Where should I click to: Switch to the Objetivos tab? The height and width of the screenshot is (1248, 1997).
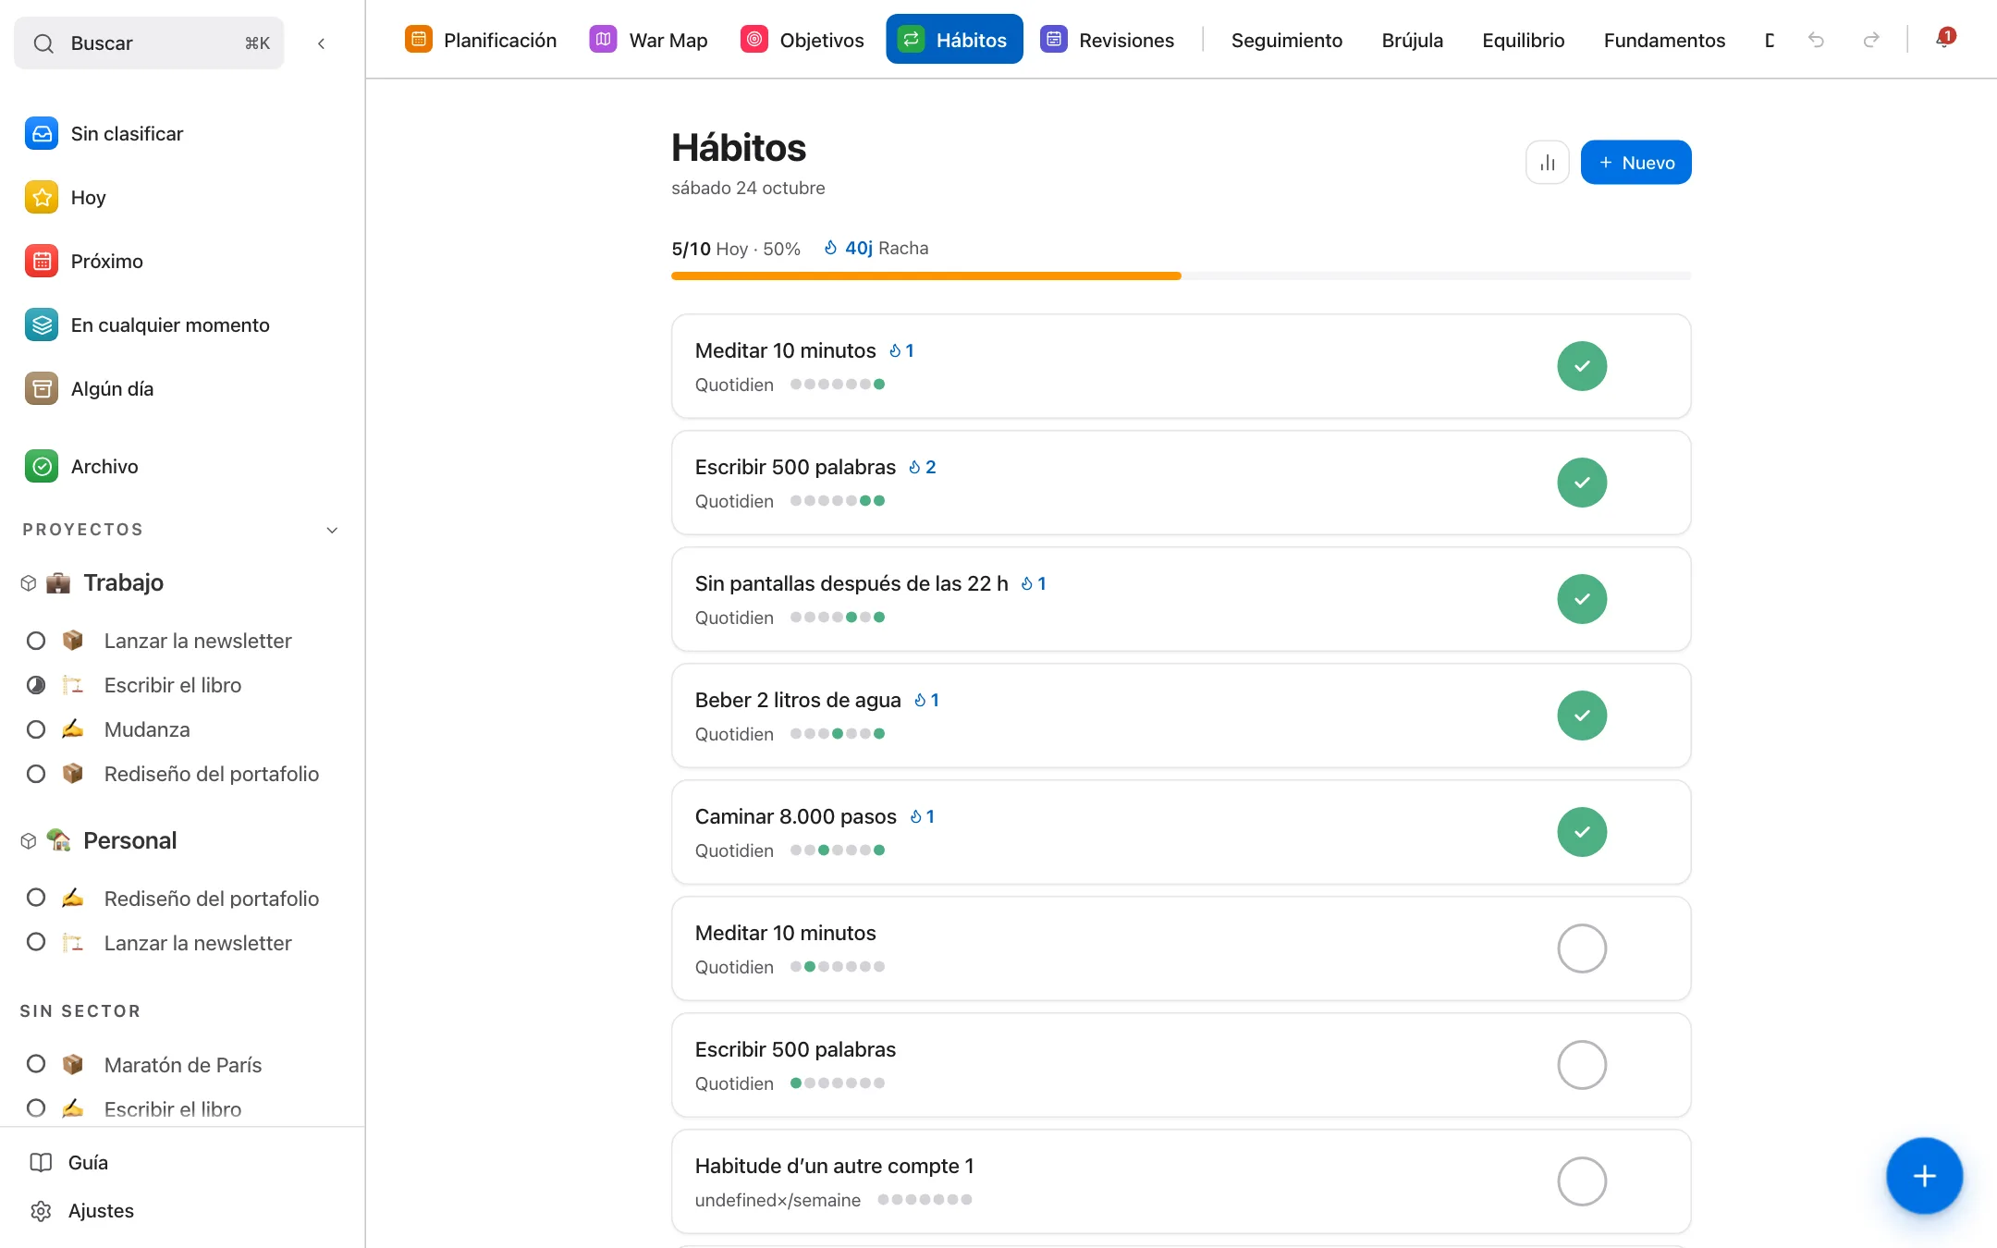point(802,40)
